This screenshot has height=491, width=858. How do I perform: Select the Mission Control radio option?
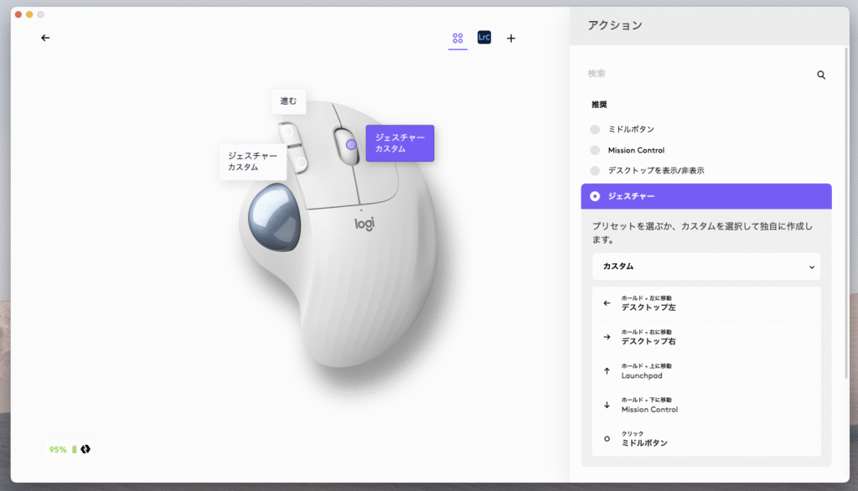pyautogui.click(x=595, y=150)
